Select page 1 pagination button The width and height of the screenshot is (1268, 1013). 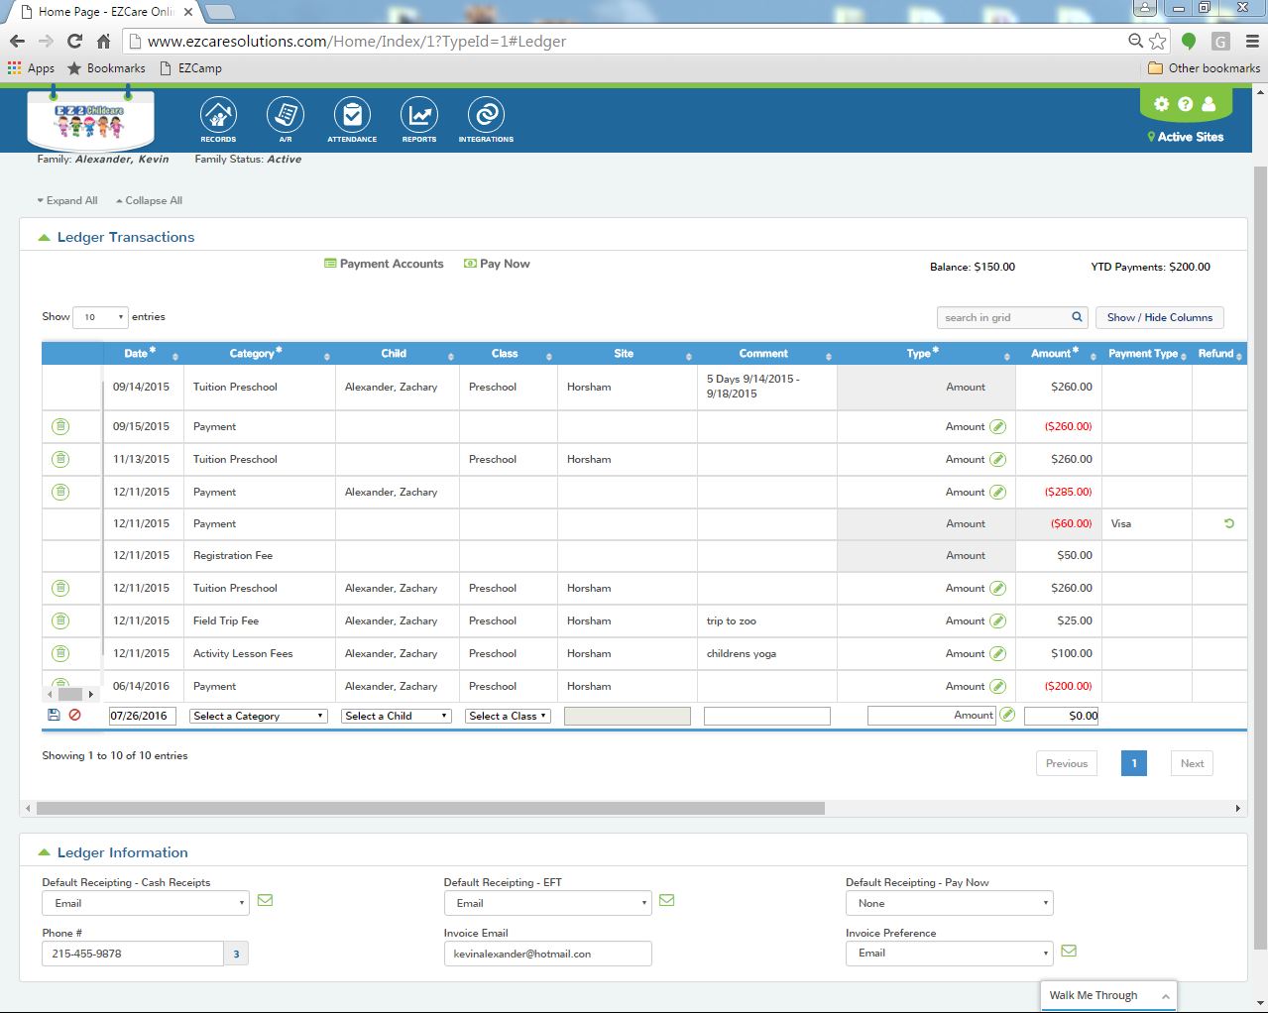click(x=1134, y=763)
